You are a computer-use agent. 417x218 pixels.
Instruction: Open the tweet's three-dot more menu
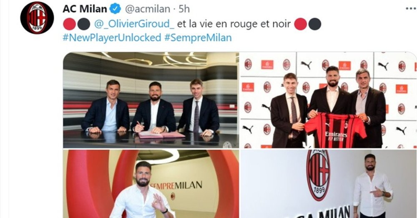[x=411, y=9]
